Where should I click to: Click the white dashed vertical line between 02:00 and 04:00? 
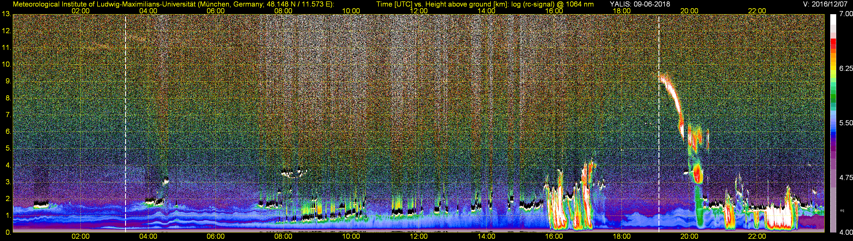[125, 123]
